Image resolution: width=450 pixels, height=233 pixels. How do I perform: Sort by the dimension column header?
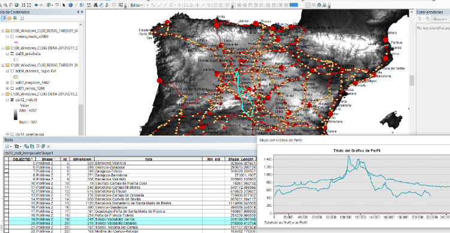[x=82, y=159]
